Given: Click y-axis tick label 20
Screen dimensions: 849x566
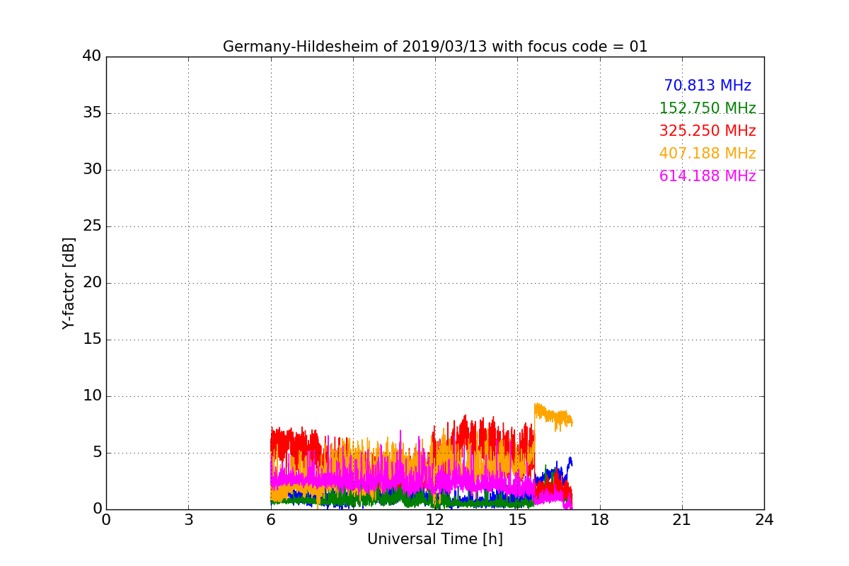Looking at the screenshot, I should pos(92,283).
